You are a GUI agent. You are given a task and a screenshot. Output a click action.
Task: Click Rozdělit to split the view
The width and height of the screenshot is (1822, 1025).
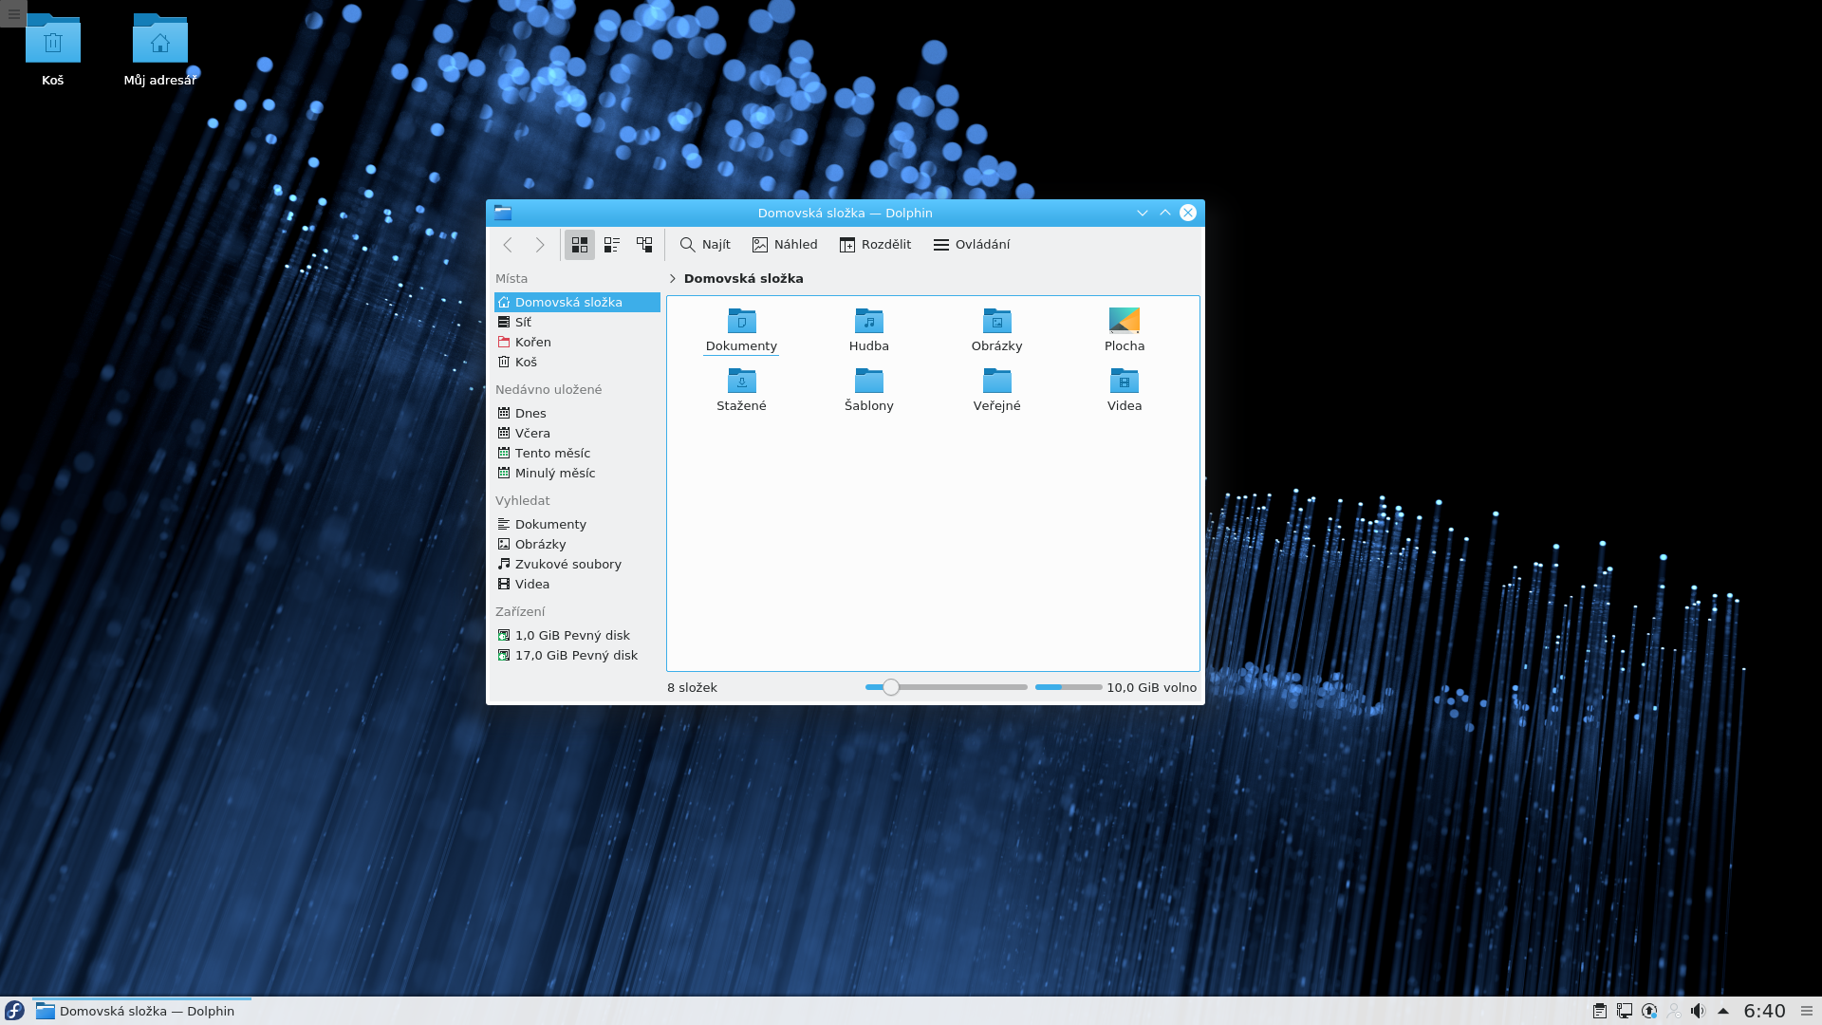(875, 245)
